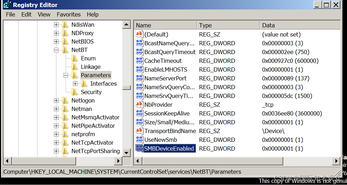Click the NetBT folder icon

coord(65,50)
